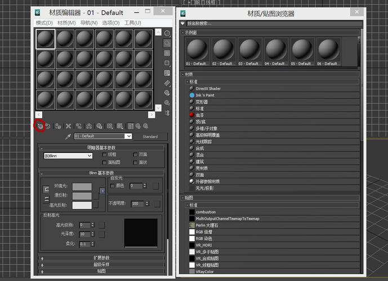Toggle the Backlight icon in side toolbar
The image size is (388, 281).
(x=167, y=43)
